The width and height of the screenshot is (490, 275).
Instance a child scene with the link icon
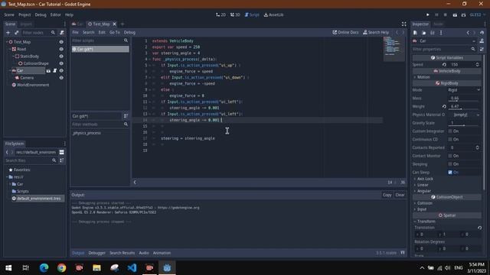pyautogui.click(x=16, y=32)
